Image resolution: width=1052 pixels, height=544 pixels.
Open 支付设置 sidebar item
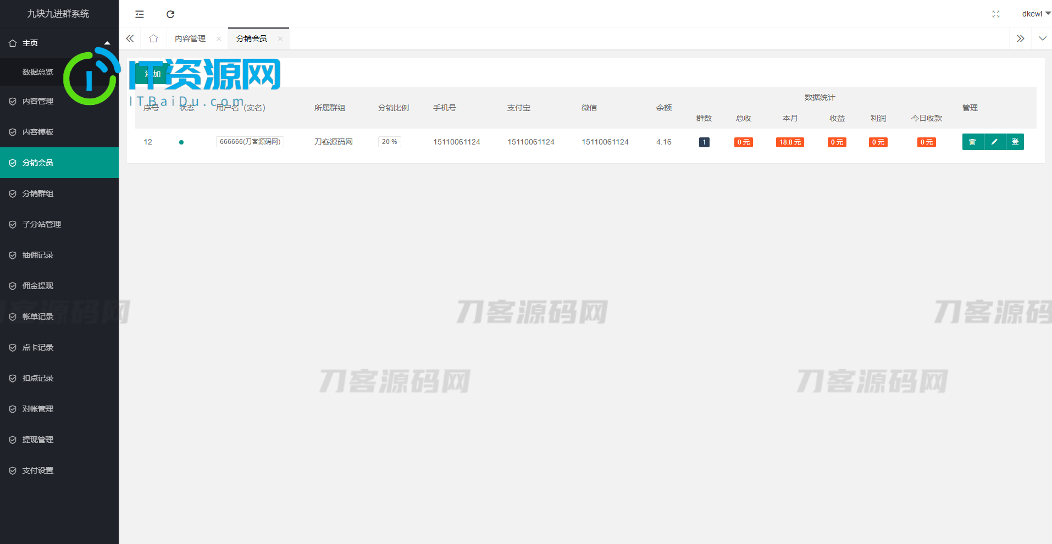(59, 470)
